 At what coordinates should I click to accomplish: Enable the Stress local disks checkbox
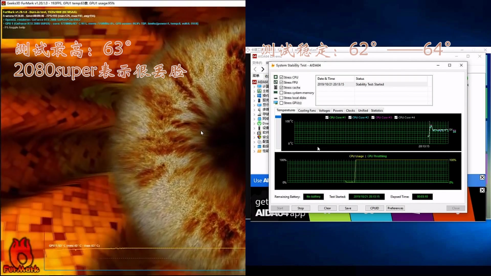pyautogui.click(x=281, y=98)
